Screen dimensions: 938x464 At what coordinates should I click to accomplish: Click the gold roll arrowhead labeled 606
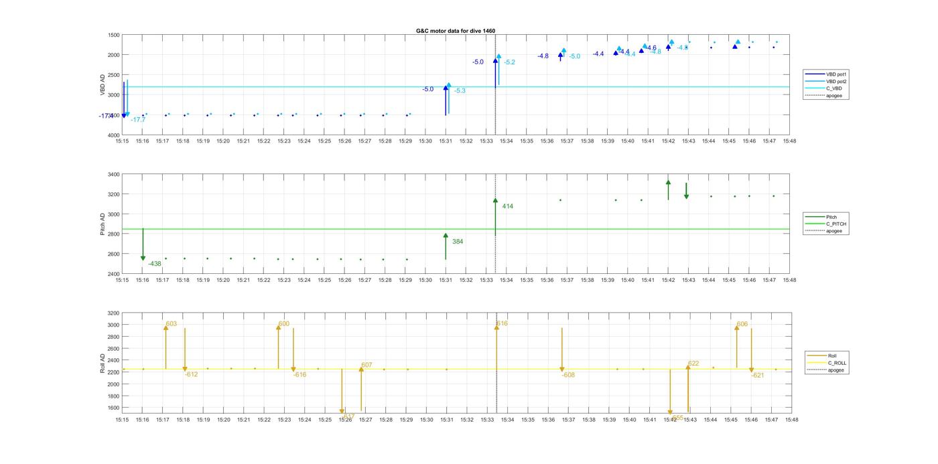[x=736, y=327]
